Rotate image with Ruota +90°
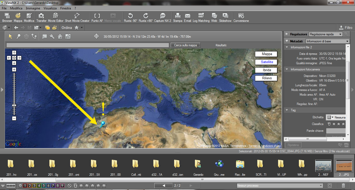 pyautogui.click(x=146, y=17)
